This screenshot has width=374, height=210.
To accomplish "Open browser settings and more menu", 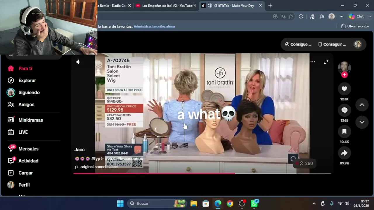I will pyautogui.click(x=341, y=17).
